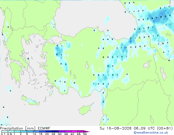The width and height of the screenshot is (174, 135).
Task: Select the 30–35 mm purple legend swatch
Action: (x=61, y=131)
